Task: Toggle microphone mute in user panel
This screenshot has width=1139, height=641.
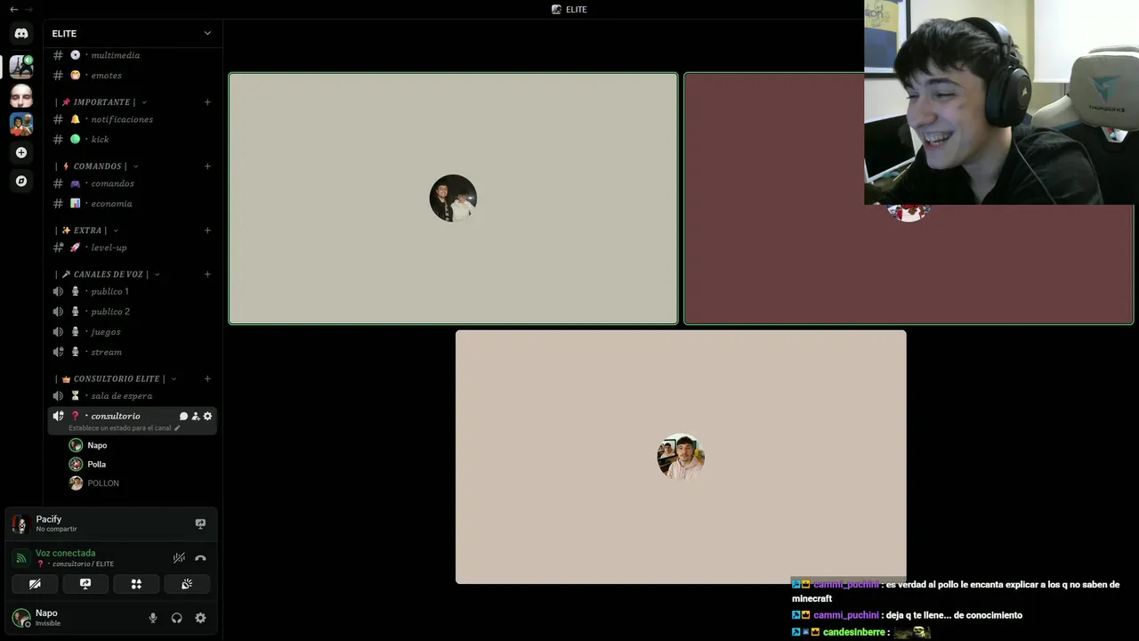Action: pyautogui.click(x=153, y=618)
